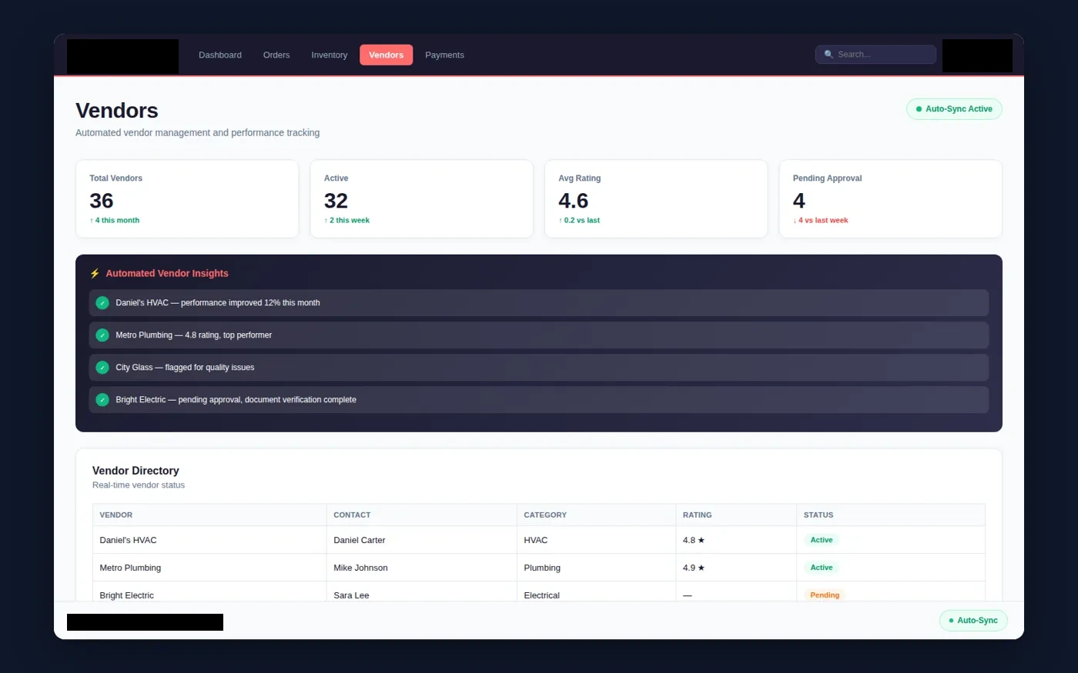Click the HVAC category cell
The height and width of the screenshot is (673, 1078).
click(597, 540)
